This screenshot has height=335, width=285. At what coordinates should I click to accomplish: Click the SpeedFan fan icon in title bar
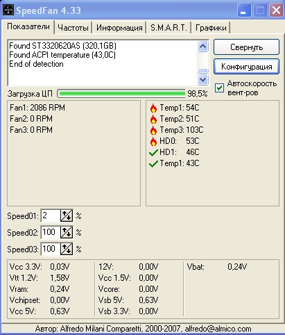tap(8, 10)
